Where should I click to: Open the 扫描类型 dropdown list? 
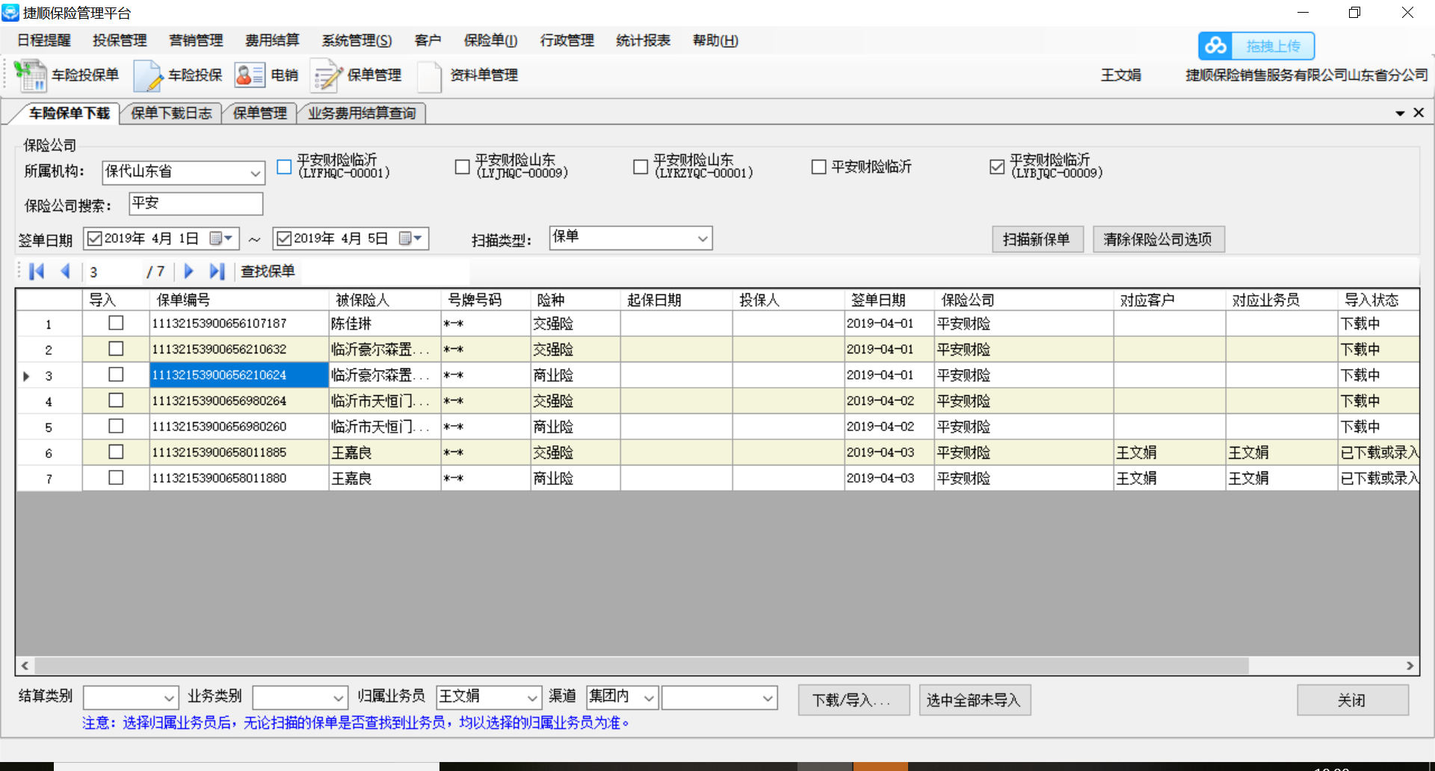(x=702, y=239)
